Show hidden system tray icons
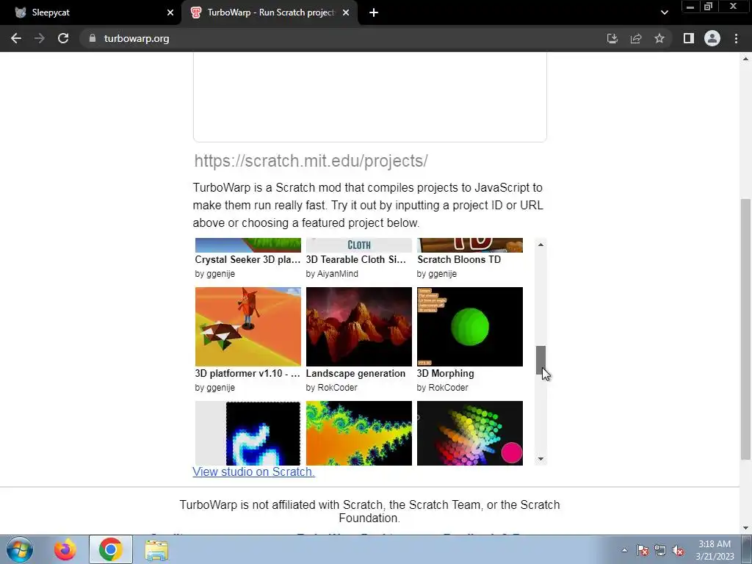This screenshot has height=564, width=752. [x=624, y=550]
